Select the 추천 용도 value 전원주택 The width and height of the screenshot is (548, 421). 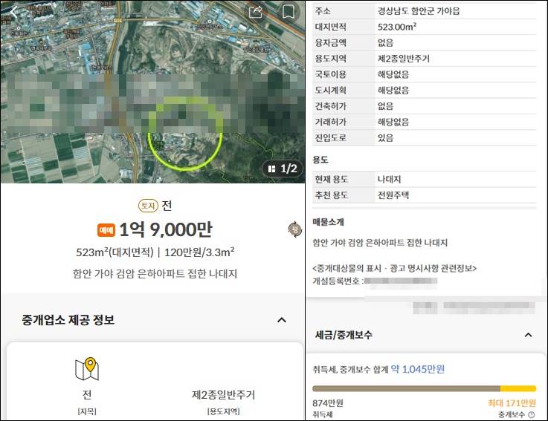point(393,195)
